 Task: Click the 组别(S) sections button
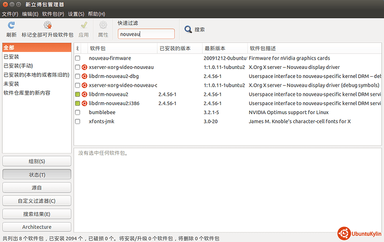pos(37,161)
